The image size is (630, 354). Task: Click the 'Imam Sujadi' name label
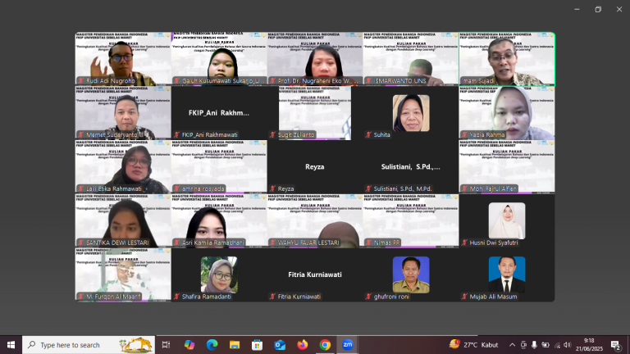pos(477,80)
